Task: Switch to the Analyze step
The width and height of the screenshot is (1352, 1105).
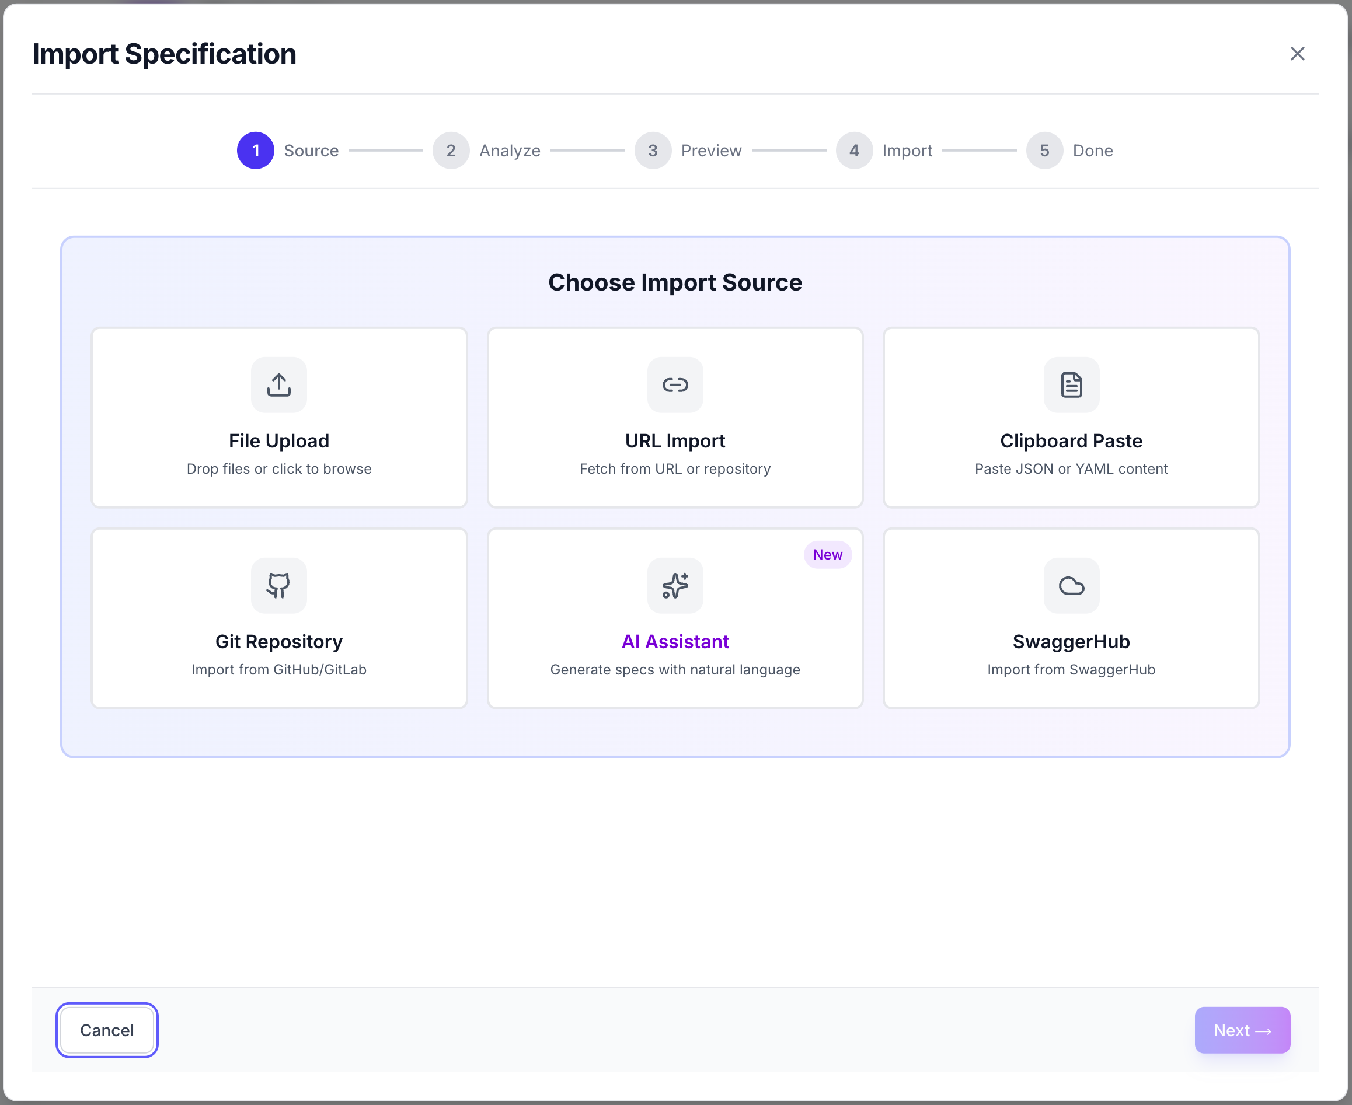Action: [x=451, y=150]
